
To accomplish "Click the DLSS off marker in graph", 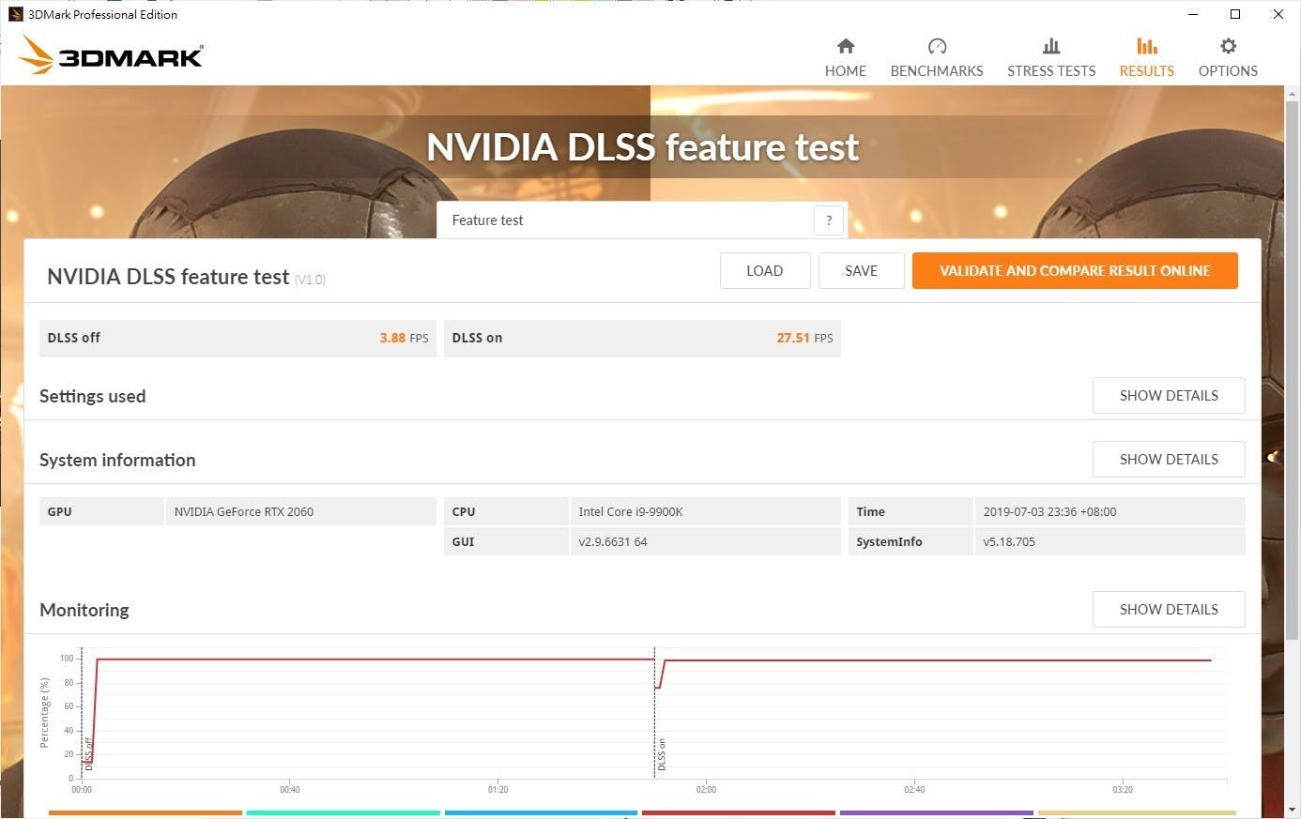I will (88, 754).
